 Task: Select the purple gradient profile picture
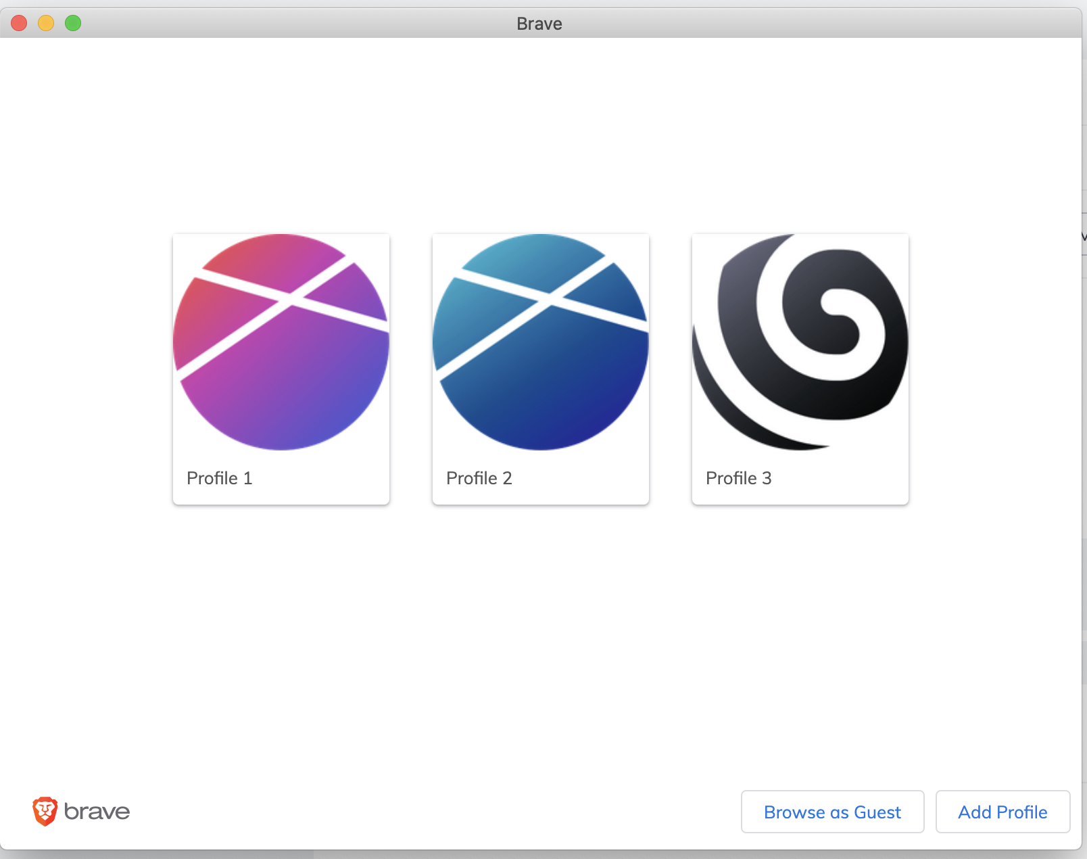click(281, 343)
